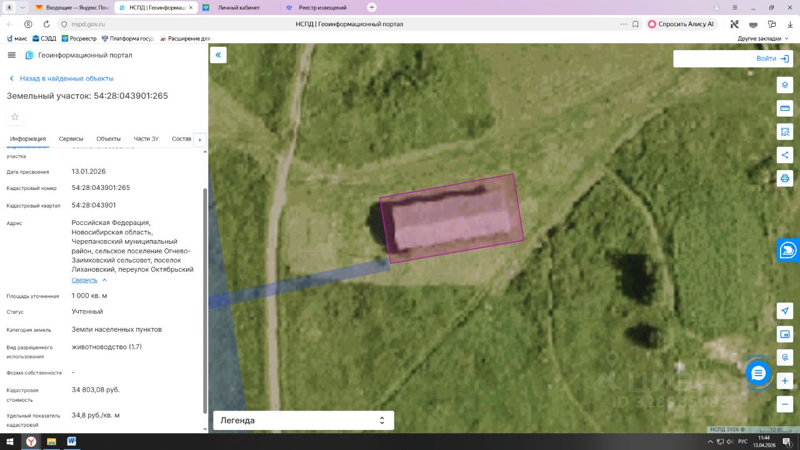Open the portal hamburger menu

[x=11, y=55]
